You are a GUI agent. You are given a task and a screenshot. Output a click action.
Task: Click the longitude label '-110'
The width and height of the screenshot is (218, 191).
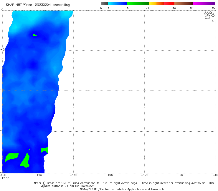73,175
